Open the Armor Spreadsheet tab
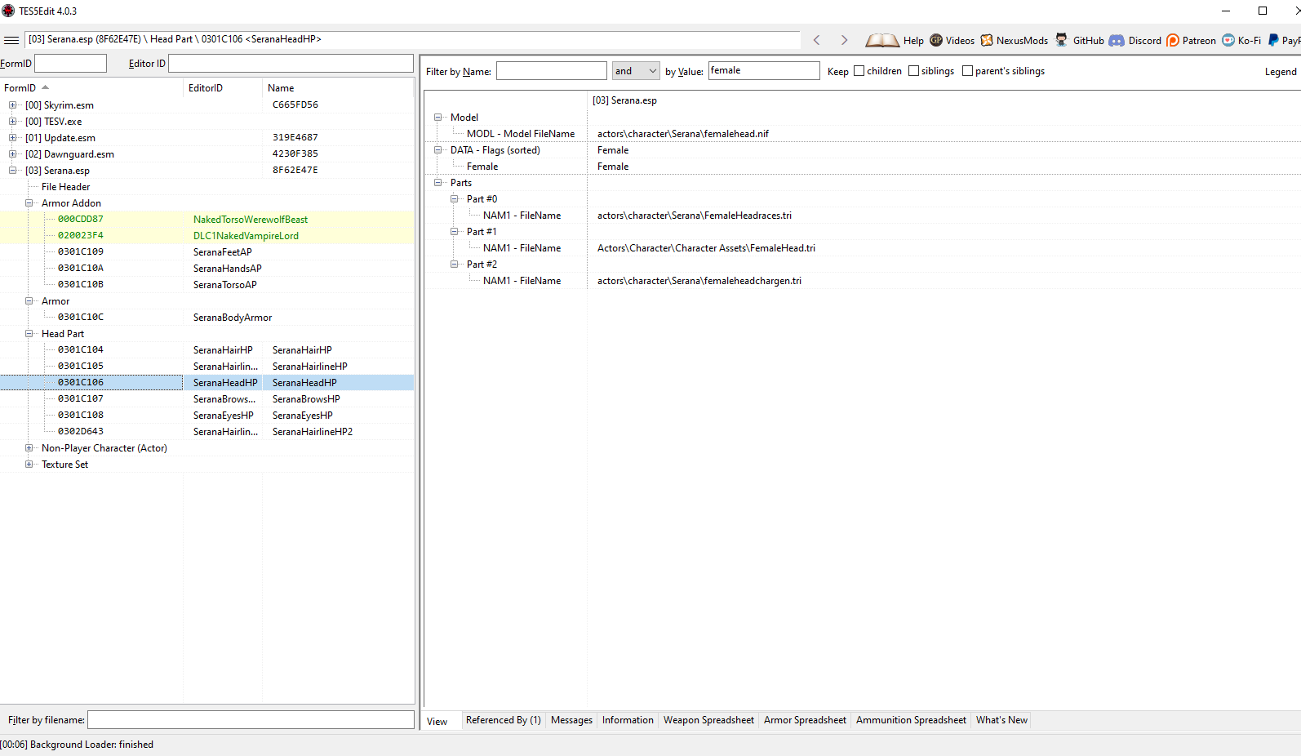Image resolution: width=1301 pixels, height=756 pixels. coord(805,720)
